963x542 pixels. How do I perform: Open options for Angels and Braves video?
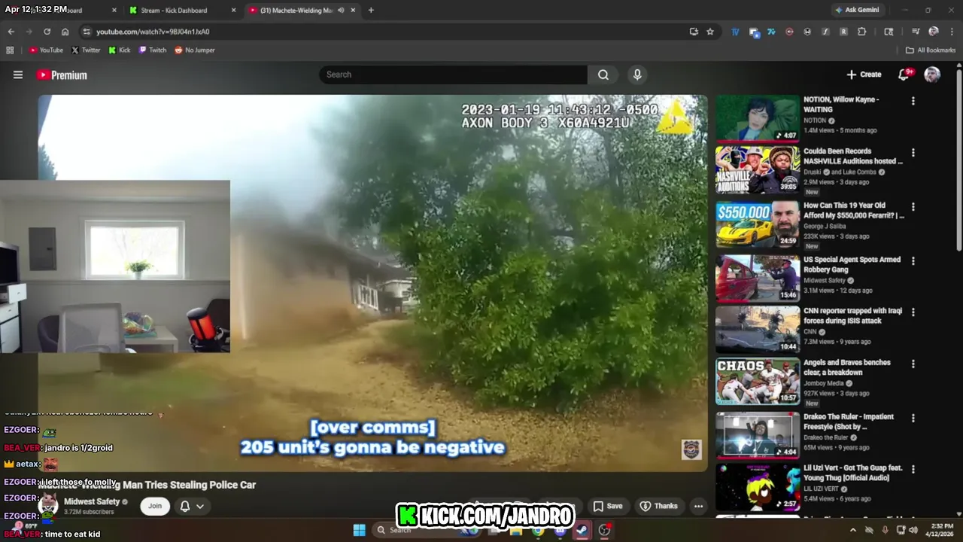(x=913, y=364)
